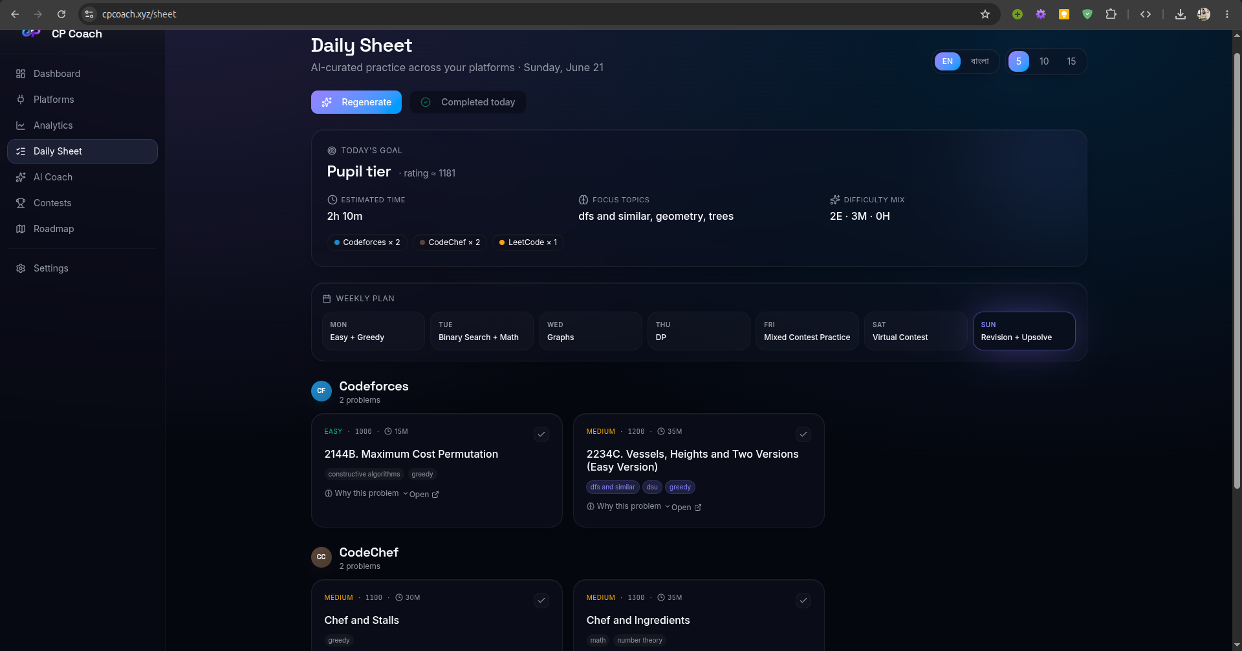Navigate to Contests
This screenshot has width=1242, height=651.
[x=82, y=203]
